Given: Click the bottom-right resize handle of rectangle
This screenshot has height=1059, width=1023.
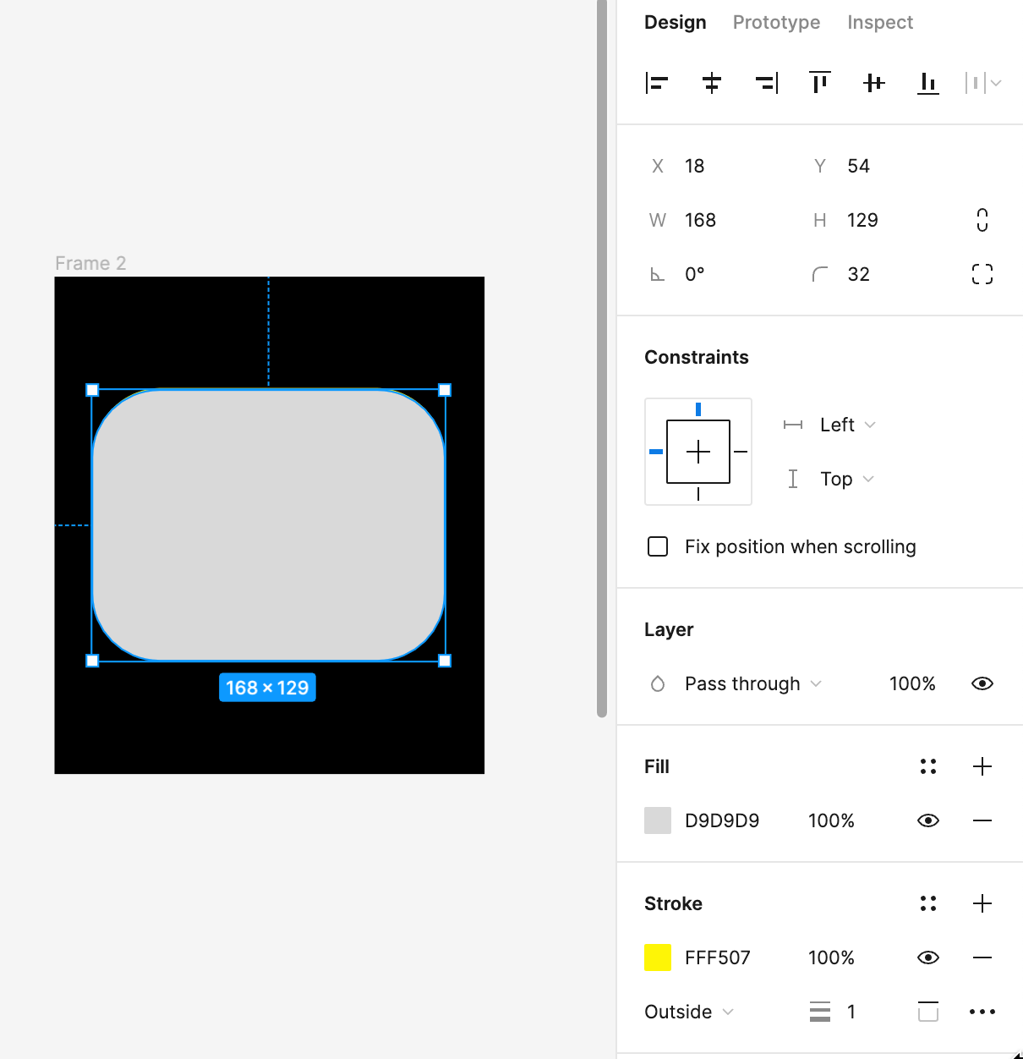Looking at the screenshot, I should [445, 661].
